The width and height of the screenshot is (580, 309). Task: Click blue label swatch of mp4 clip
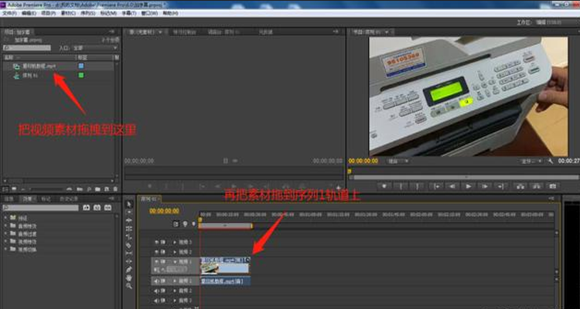click(x=80, y=66)
